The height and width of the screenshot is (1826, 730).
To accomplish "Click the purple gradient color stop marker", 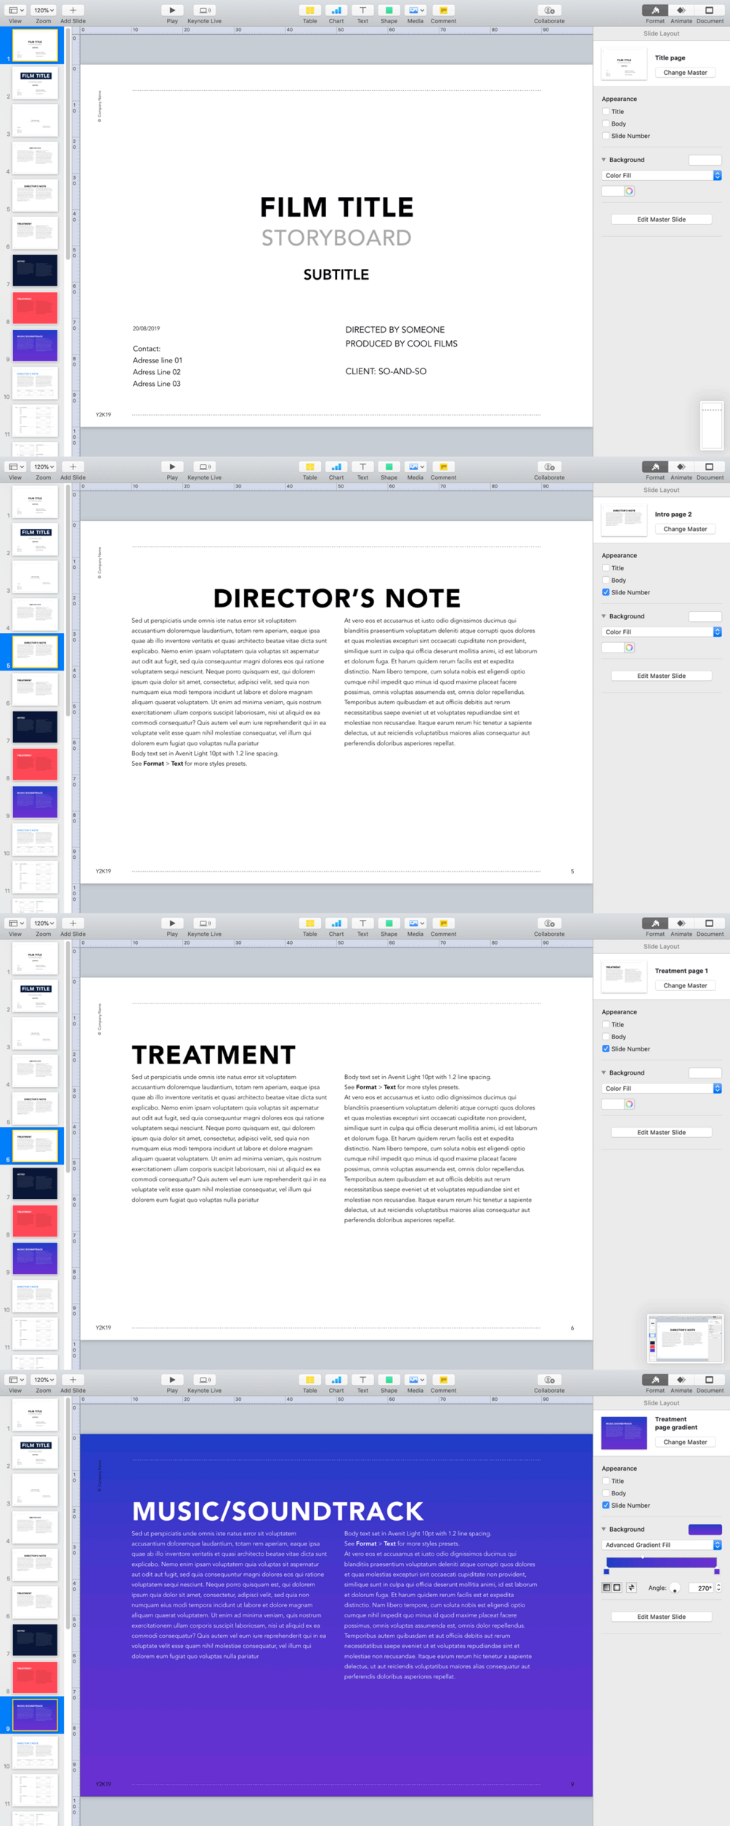I will (717, 1572).
